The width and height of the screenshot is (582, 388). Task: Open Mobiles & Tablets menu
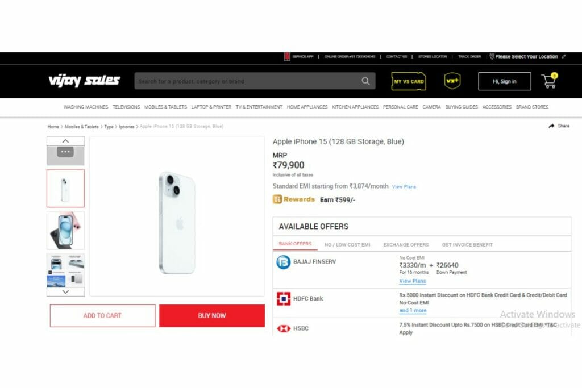[x=165, y=107]
